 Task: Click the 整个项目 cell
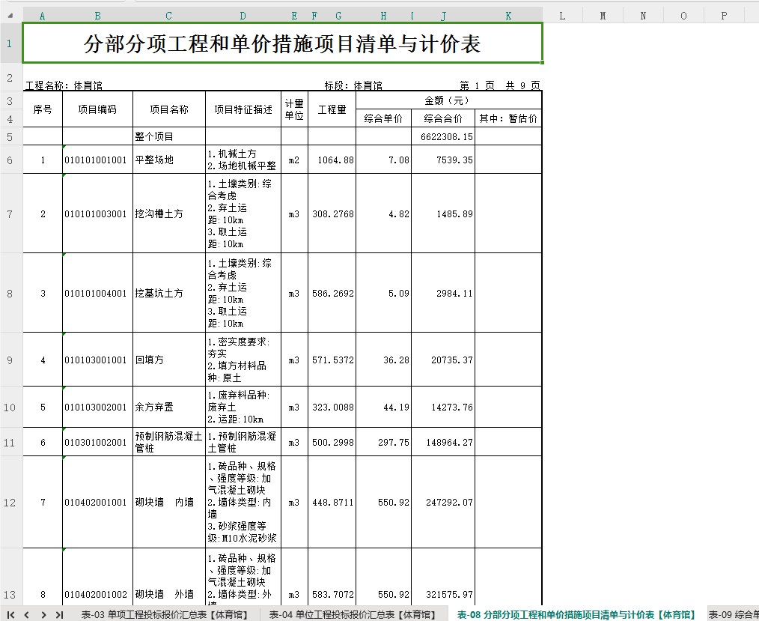pos(169,136)
